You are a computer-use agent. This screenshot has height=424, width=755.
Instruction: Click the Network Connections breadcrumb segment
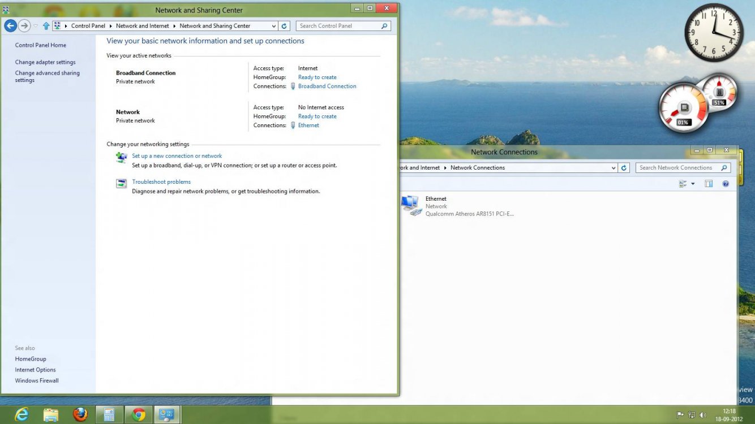[478, 168]
